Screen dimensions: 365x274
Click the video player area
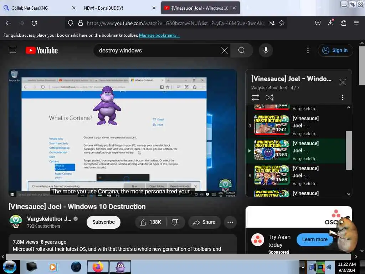click(x=123, y=133)
